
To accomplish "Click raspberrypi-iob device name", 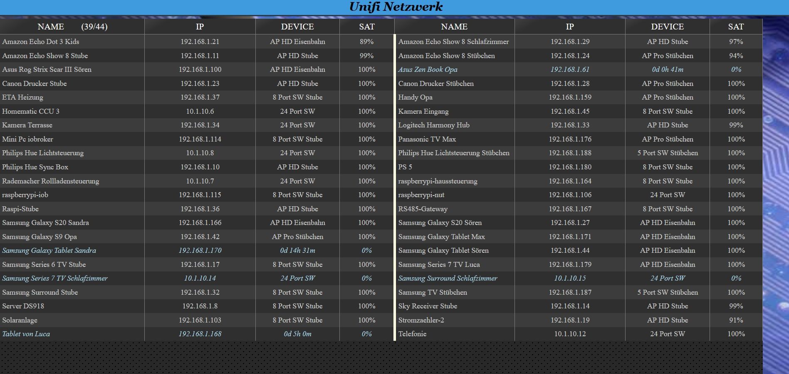I will click(25, 195).
